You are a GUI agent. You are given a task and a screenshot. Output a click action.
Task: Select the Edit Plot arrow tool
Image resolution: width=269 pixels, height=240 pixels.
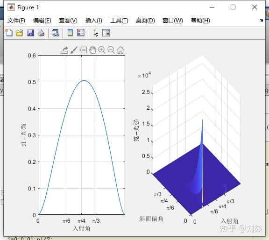click(x=96, y=33)
